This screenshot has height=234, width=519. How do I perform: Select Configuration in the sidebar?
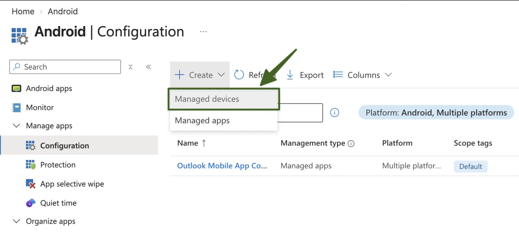click(x=79, y=146)
